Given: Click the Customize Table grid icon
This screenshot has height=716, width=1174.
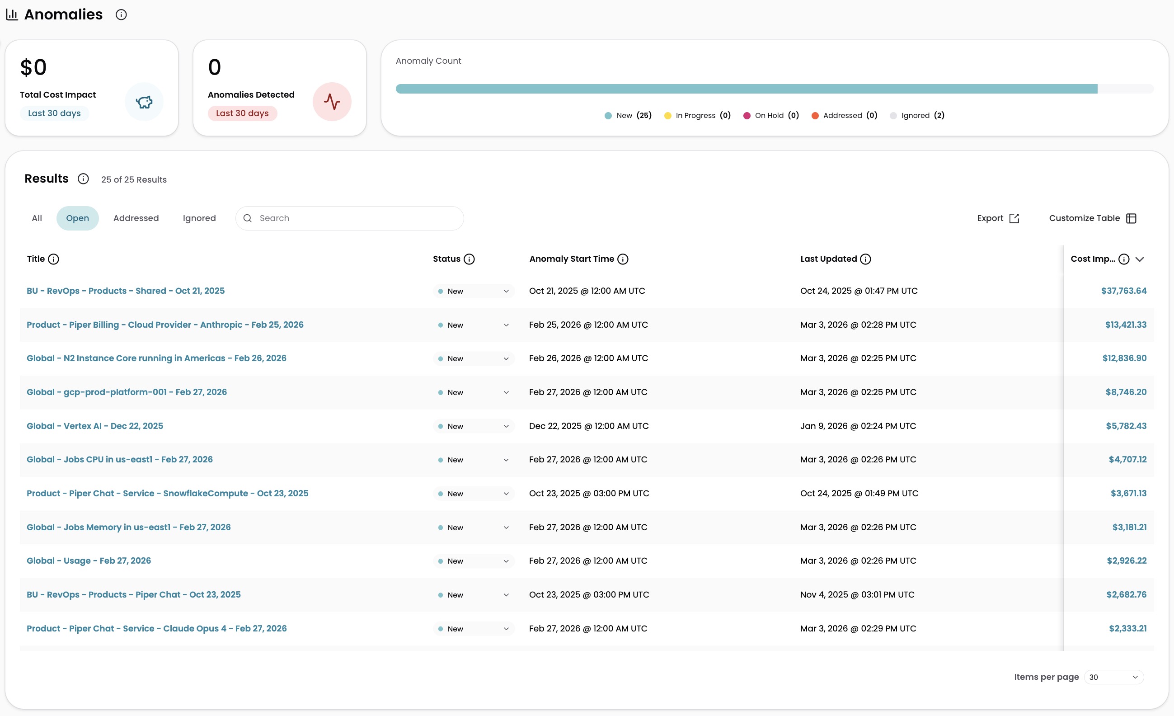Looking at the screenshot, I should [x=1131, y=218].
